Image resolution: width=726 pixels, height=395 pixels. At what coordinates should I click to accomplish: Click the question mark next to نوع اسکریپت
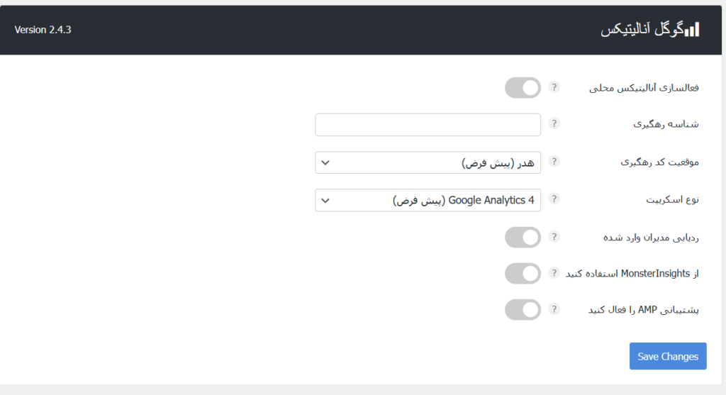coord(554,199)
